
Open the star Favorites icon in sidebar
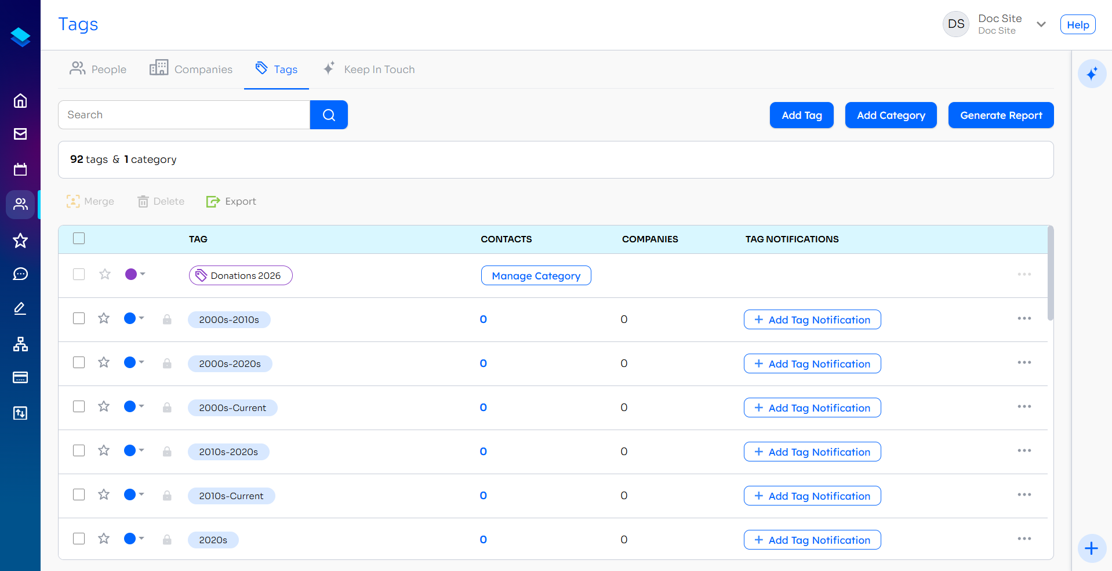[20, 240]
